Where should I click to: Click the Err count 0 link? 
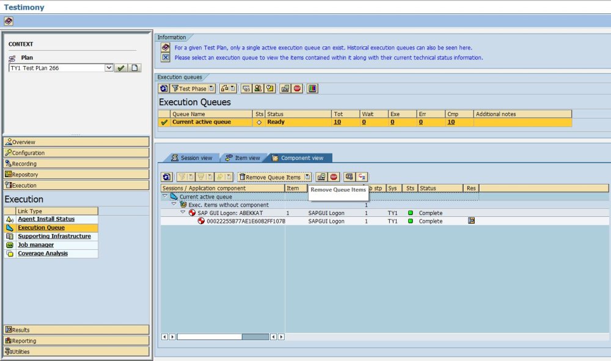click(x=421, y=122)
